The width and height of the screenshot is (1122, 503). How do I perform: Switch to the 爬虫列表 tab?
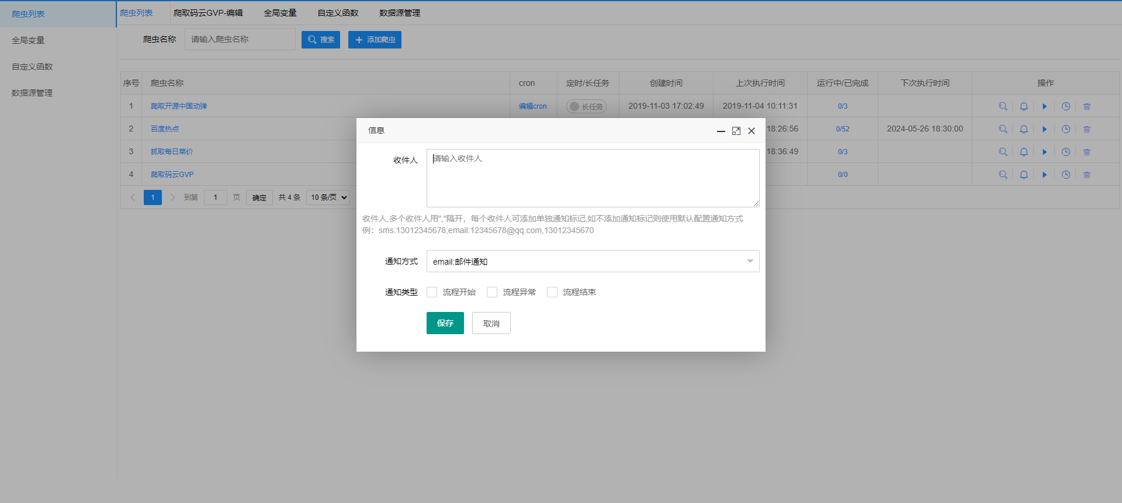tap(136, 13)
